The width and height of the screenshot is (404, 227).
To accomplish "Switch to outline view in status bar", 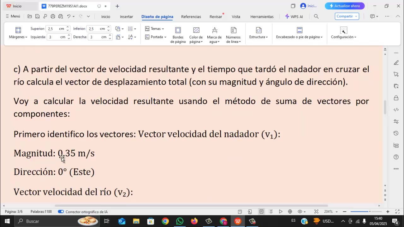I will (271, 212).
